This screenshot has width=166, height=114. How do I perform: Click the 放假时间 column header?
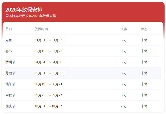point(41,29)
